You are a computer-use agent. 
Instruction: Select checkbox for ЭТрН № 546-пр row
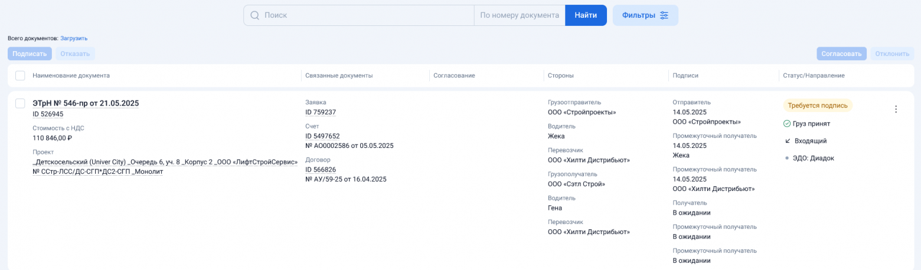coord(20,103)
